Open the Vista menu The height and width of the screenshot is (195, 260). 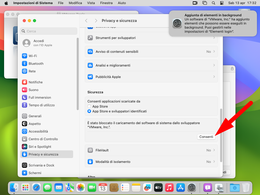click(91, 3)
